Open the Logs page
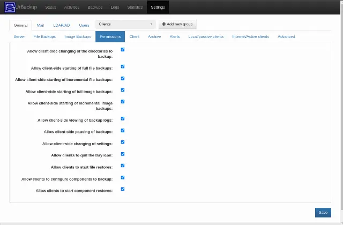 (x=115, y=7)
